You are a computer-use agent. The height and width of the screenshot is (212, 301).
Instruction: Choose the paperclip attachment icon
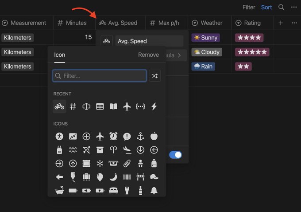[127, 164]
